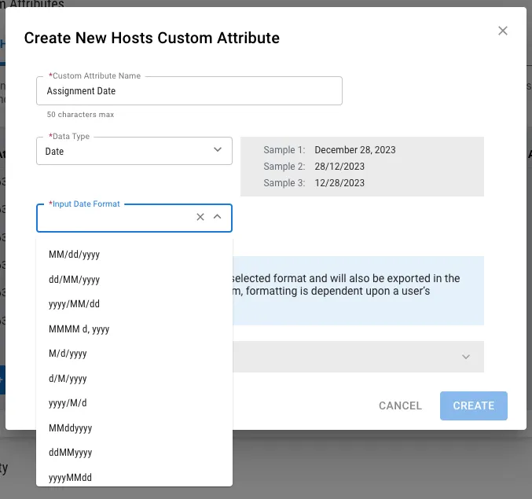Focus the Custom Attribute Name field
This screenshot has width=532, height=499.
189,91
